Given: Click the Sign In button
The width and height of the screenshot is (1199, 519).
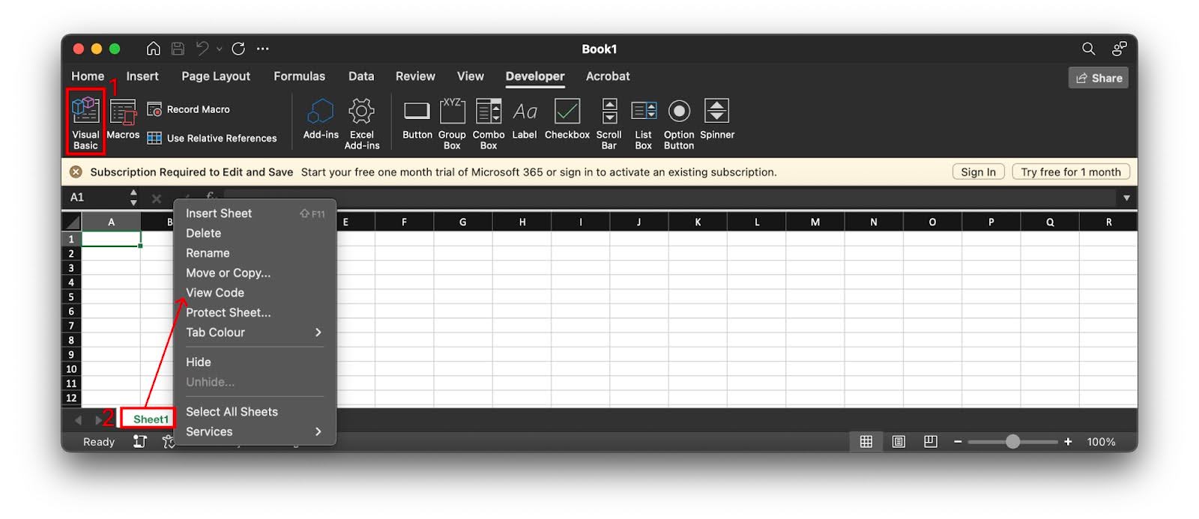Looking at the screenshot, I should 978,172.
